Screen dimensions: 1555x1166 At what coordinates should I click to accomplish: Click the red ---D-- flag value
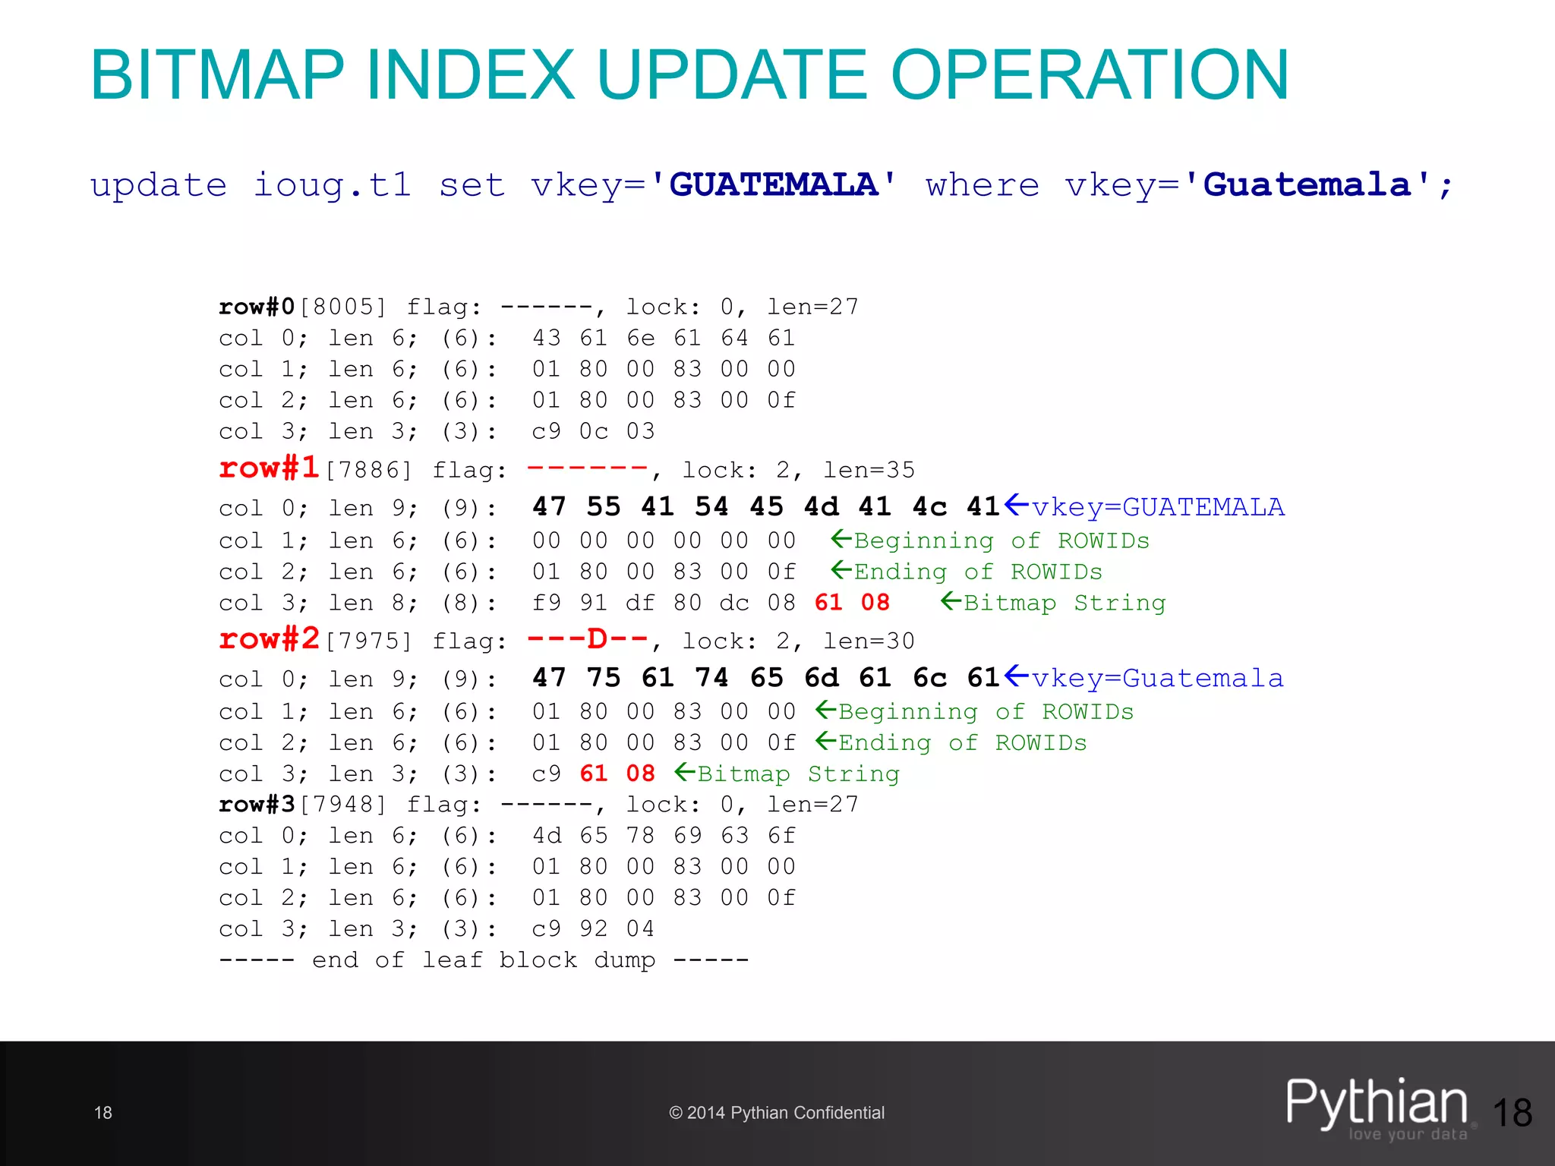point(587,638)
